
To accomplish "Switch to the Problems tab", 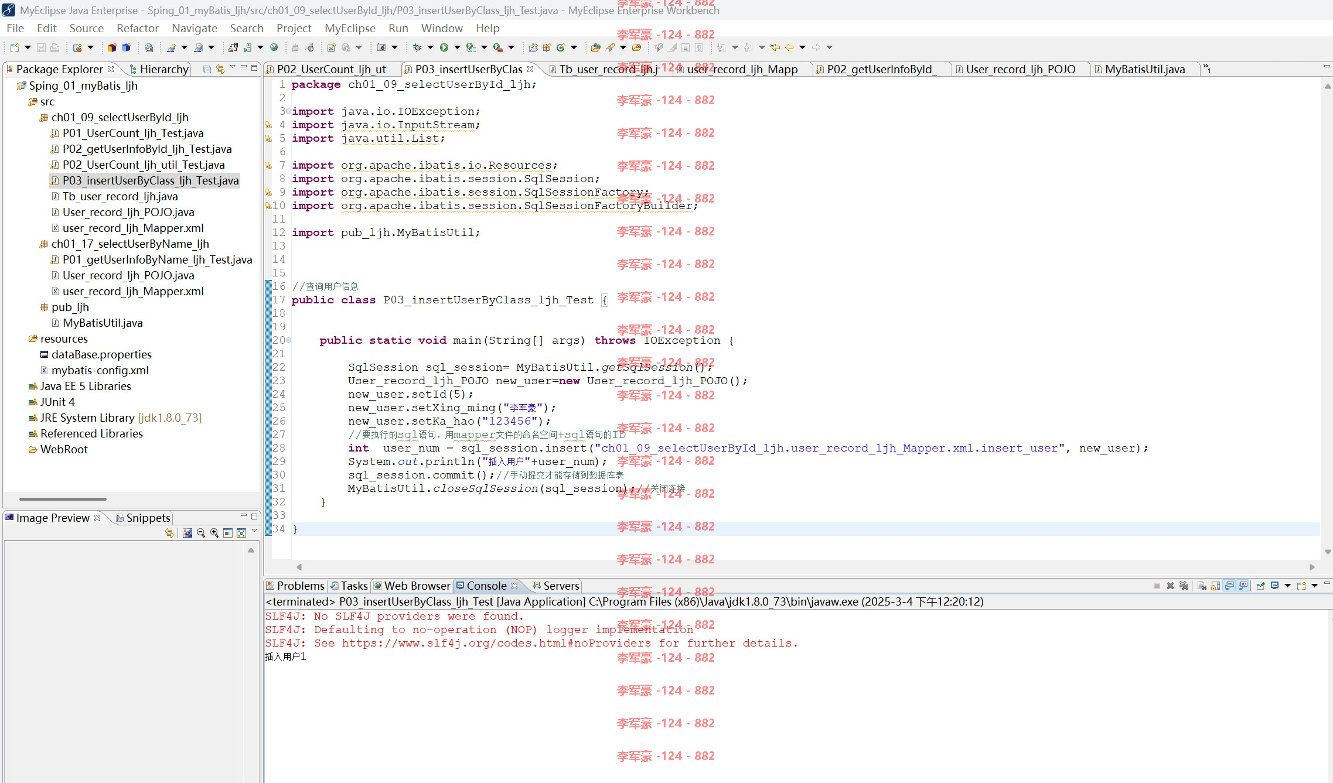I will pyautogui.click(x=295, y=586).
